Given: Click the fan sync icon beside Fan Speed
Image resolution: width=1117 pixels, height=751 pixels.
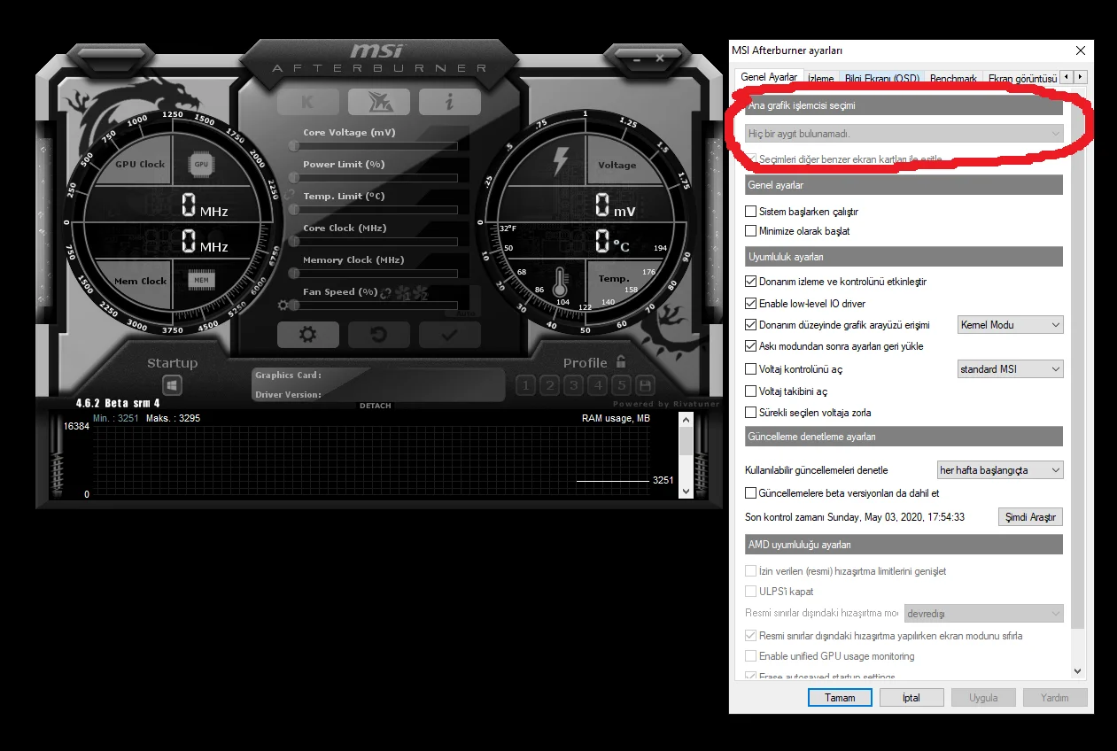Looking at the screenshot, I should 387,292.
